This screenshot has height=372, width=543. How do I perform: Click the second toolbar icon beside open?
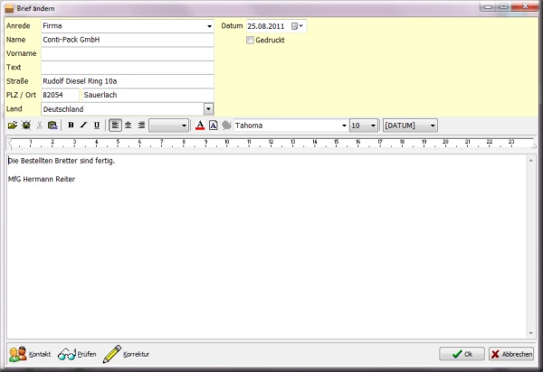coord(26,126)
